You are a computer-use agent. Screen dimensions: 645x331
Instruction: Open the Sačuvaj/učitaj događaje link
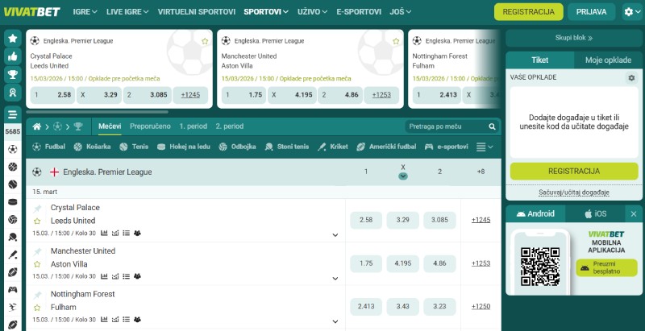(x=573, y=192)
